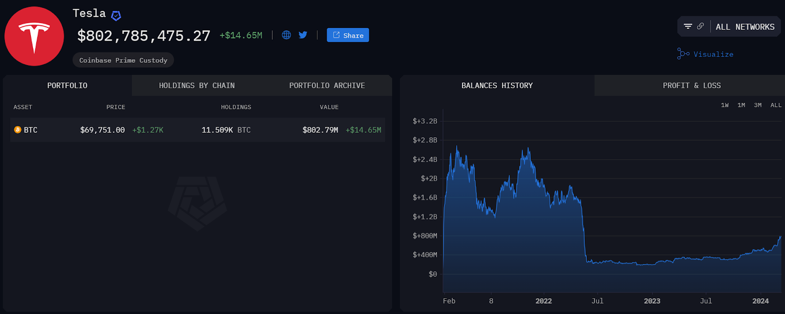Click the HOLDINGS column header
785x314 pixels.
236,107
